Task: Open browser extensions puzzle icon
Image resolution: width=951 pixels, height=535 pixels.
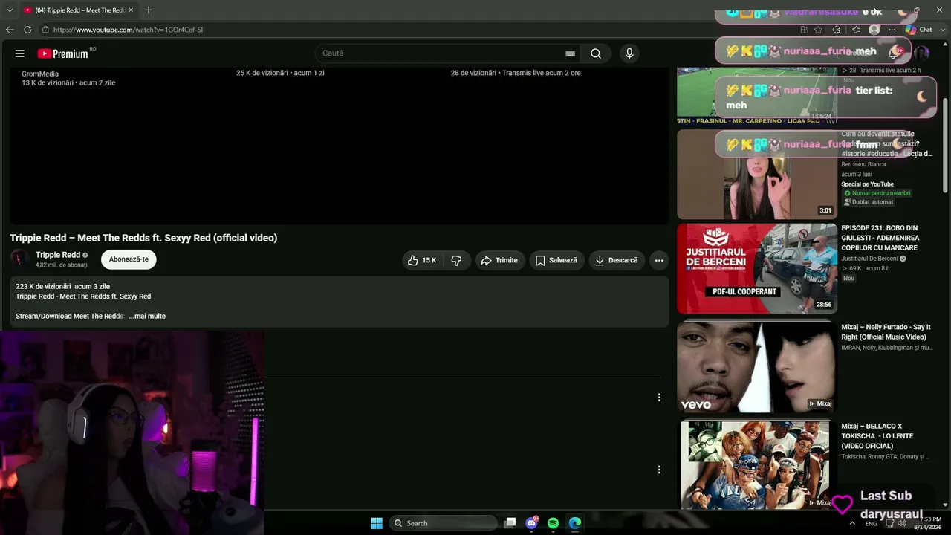Action: coord(837,30)
